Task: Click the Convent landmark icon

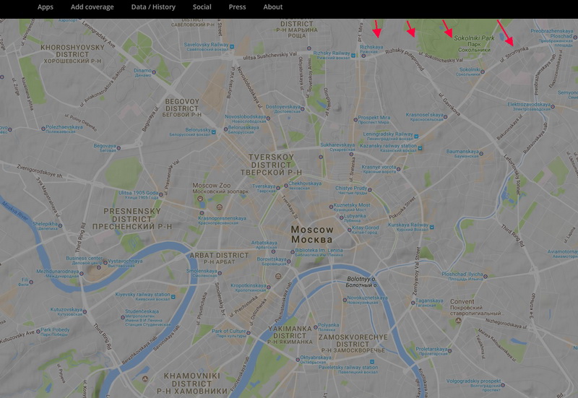Action: [459, 321]
